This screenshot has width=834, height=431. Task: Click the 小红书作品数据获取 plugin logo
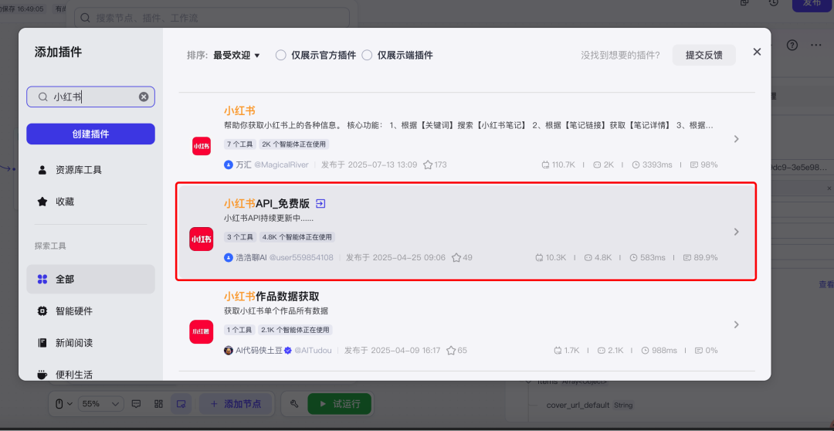(x=202, y=331)
